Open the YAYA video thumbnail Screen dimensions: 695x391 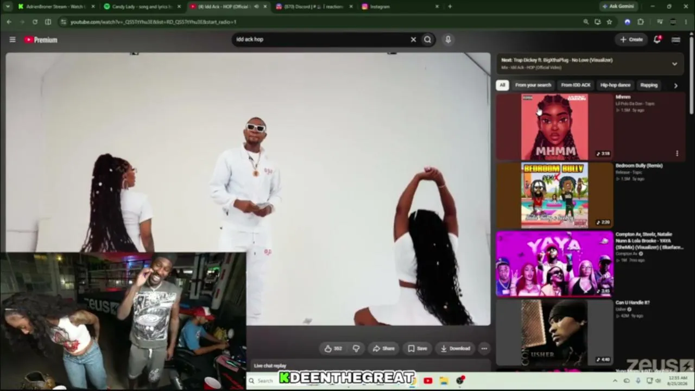554,264
